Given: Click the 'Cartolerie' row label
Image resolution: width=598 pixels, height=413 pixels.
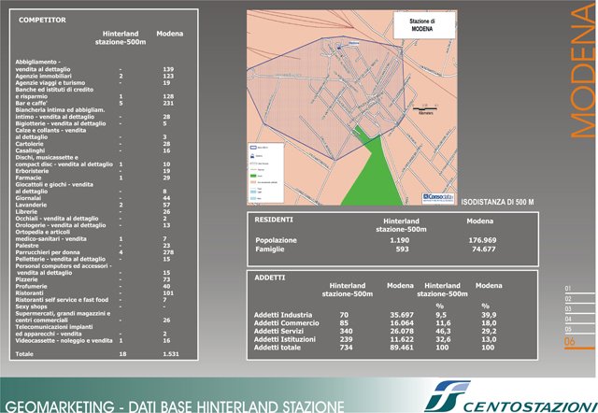Looking at the screenshot, I should click(x=29, y=144).
